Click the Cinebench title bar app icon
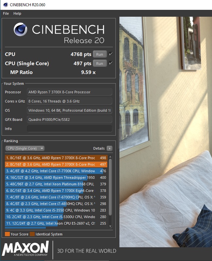The height and width of the screenshot is (261, 212). pos(6,5)
